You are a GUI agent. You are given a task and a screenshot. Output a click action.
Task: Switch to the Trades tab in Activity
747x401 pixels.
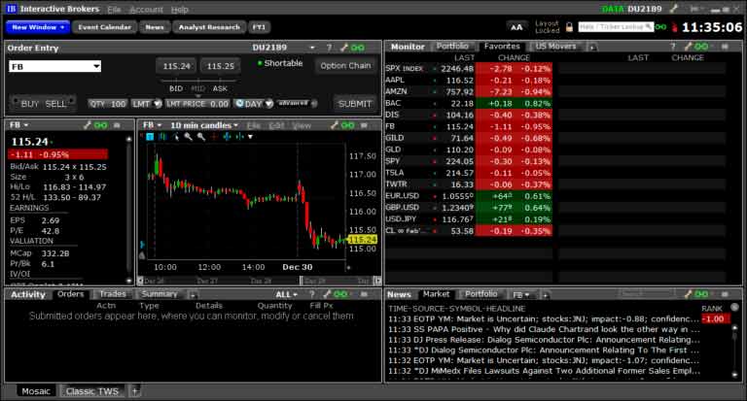(113, 294)
